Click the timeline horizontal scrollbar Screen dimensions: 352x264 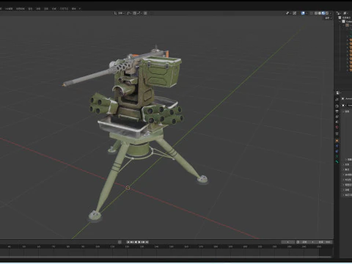pos(166,257)
